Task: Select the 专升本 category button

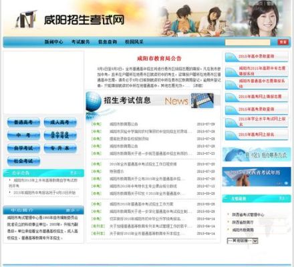Action: 60,148
